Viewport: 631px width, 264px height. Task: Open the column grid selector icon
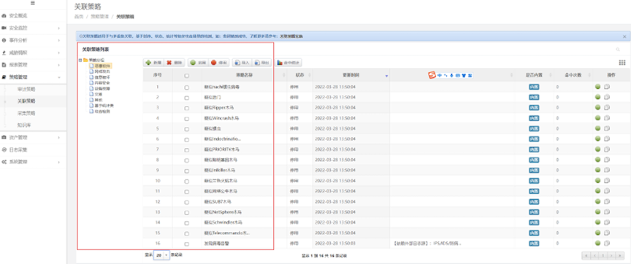pyautogui.click(x=622, y=63)
